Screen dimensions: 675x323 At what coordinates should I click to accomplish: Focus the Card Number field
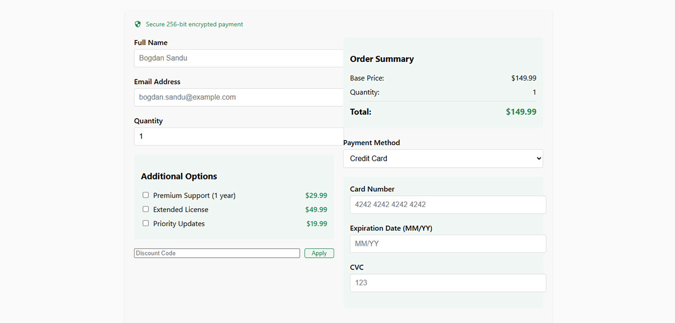click(x=448, y=205)
